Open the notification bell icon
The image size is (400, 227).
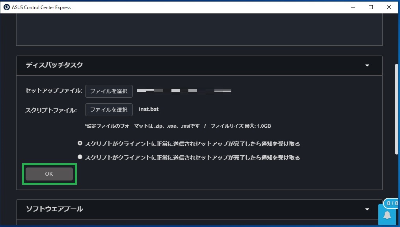387,215
